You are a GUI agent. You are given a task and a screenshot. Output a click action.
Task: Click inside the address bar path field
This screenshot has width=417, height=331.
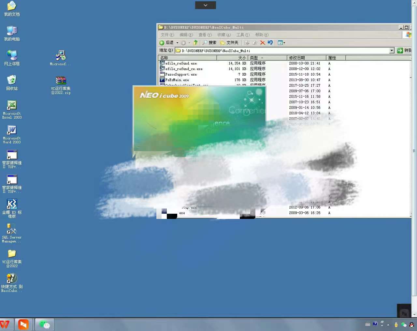click(283, 51)
